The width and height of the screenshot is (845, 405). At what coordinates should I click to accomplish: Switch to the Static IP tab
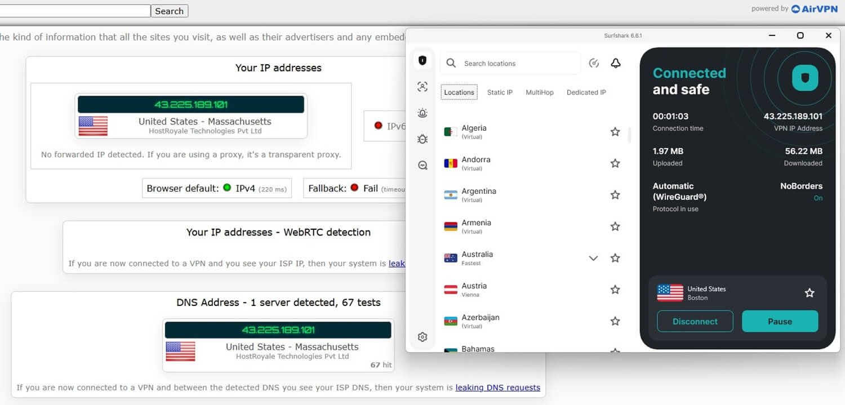coord(500,92)
